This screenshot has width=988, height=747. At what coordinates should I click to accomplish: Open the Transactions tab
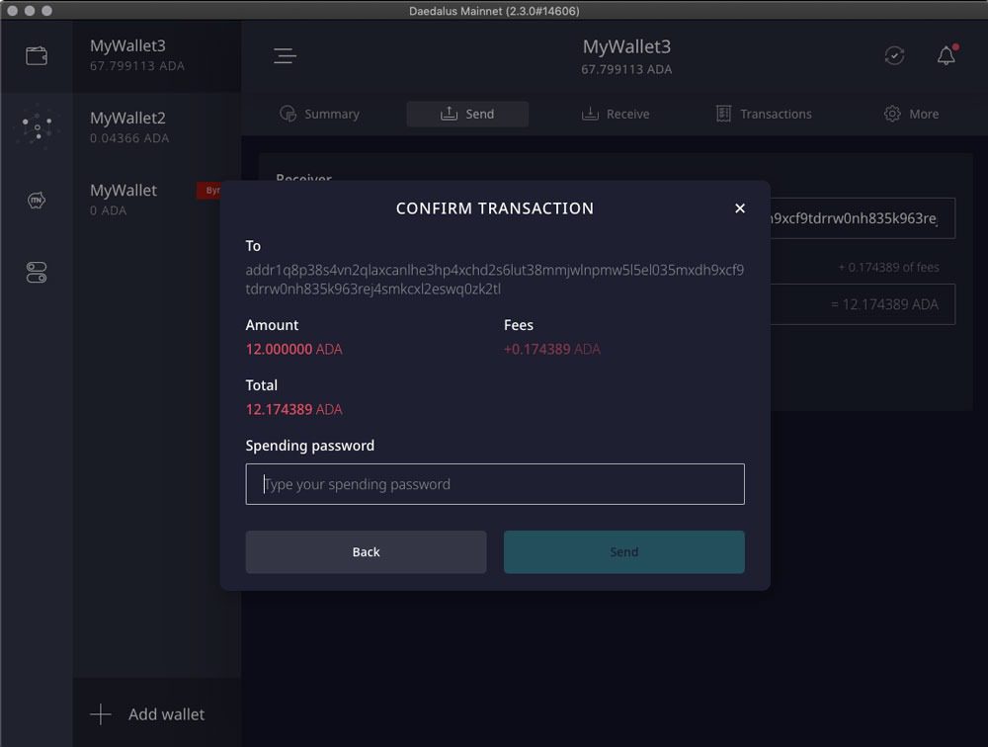click(x=763, y=114)
